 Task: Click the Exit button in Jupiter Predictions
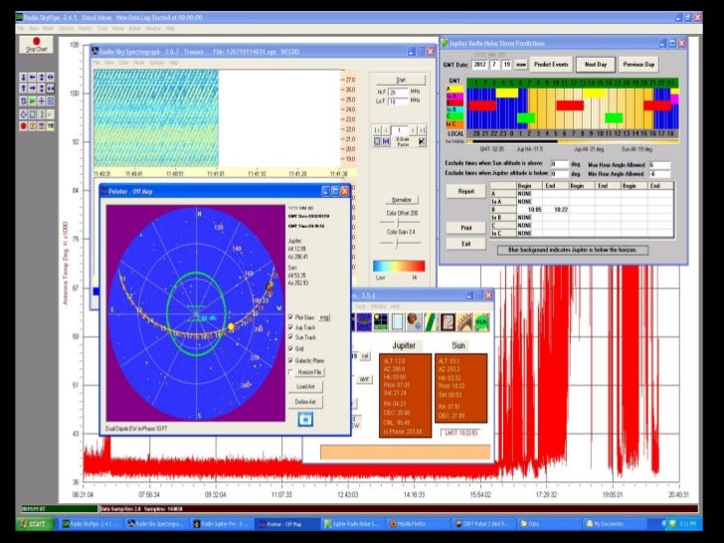pyautogui.click(x=465, y=244)
